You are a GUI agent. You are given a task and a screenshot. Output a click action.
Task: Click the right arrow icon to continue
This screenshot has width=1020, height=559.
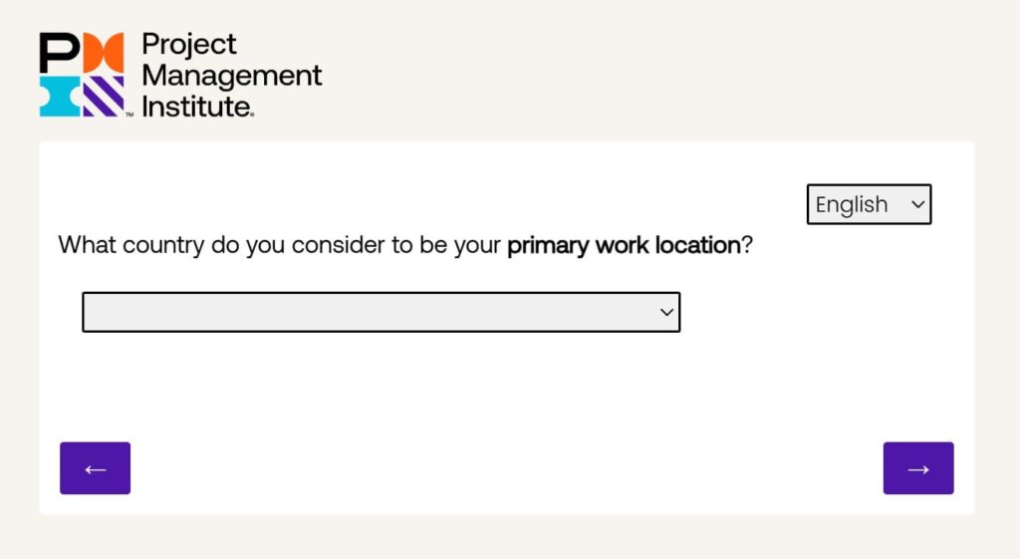tap(918, 468)
